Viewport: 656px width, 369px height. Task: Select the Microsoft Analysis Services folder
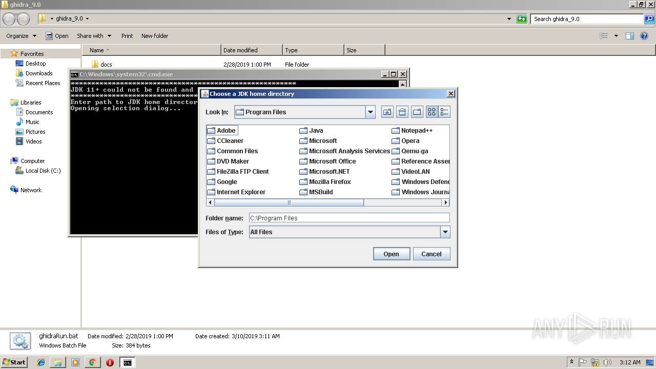click(x=345, y=151)
